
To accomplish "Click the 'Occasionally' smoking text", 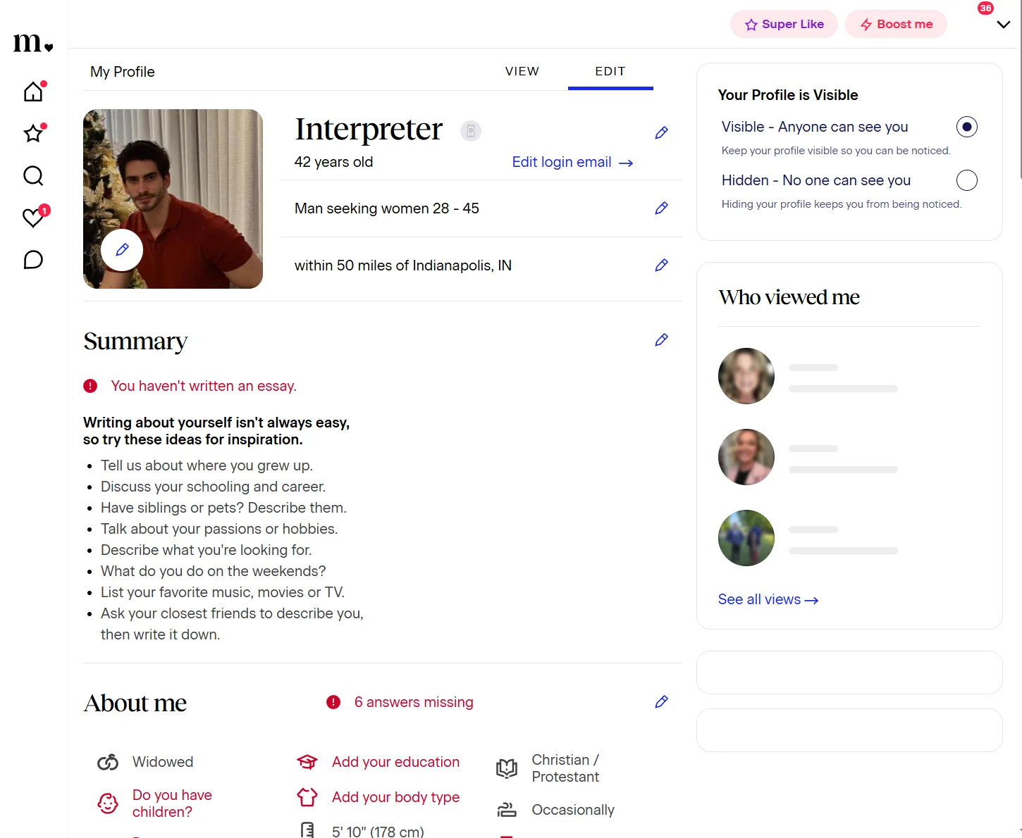I will point(573,810).
